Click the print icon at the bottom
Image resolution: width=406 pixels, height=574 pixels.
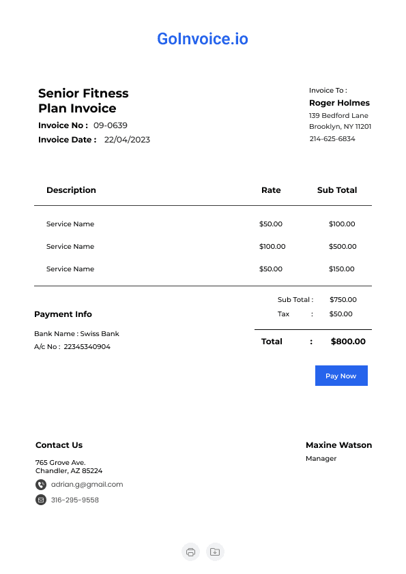[190, 552]
